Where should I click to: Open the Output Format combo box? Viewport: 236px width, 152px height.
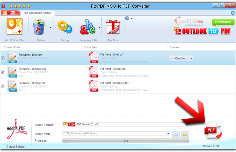coord(126,125)
